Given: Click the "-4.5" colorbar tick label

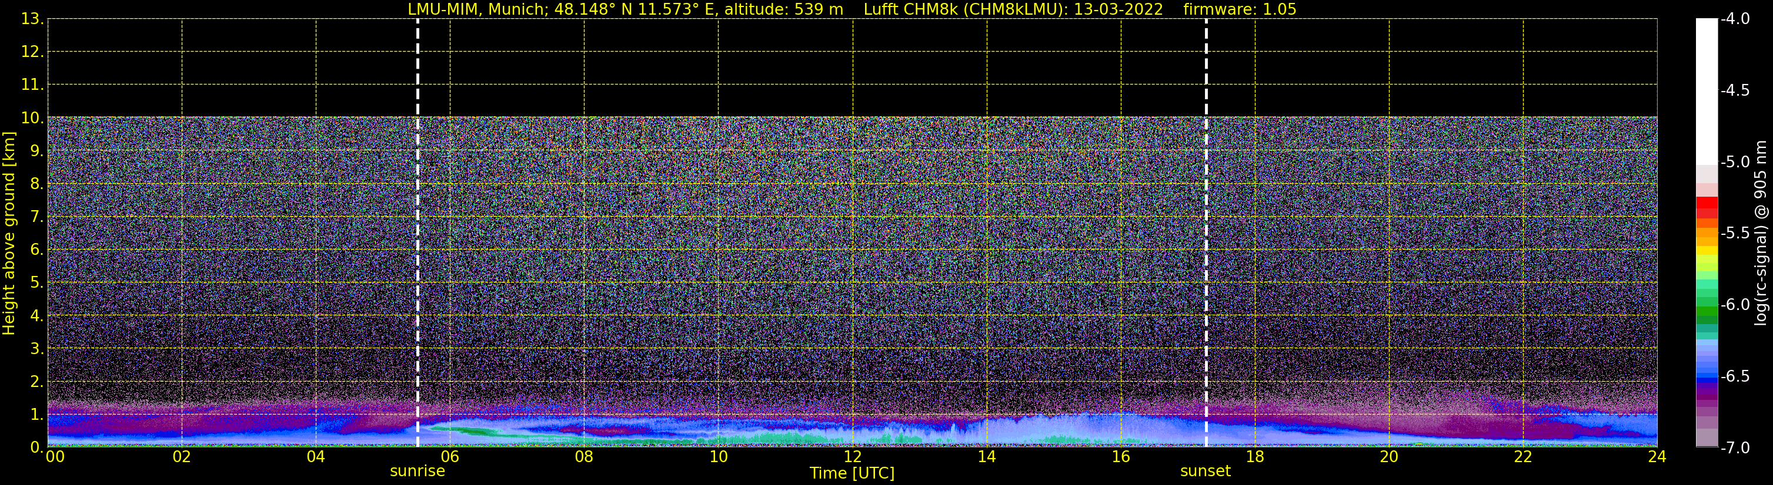Looking at the screenshot, I should pyautogui.click(x=1734, y=90).
